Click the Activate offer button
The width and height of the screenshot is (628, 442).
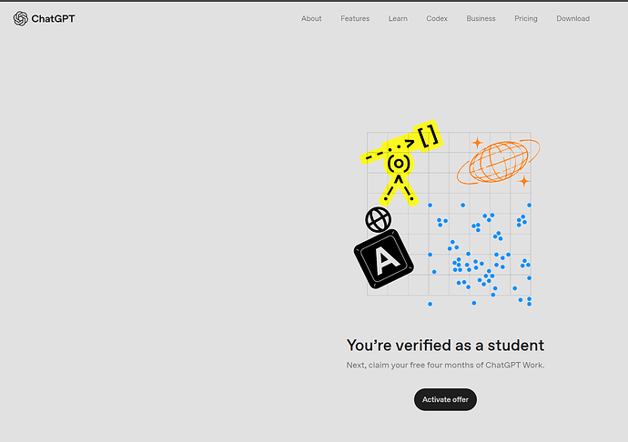tap(445, 399)
